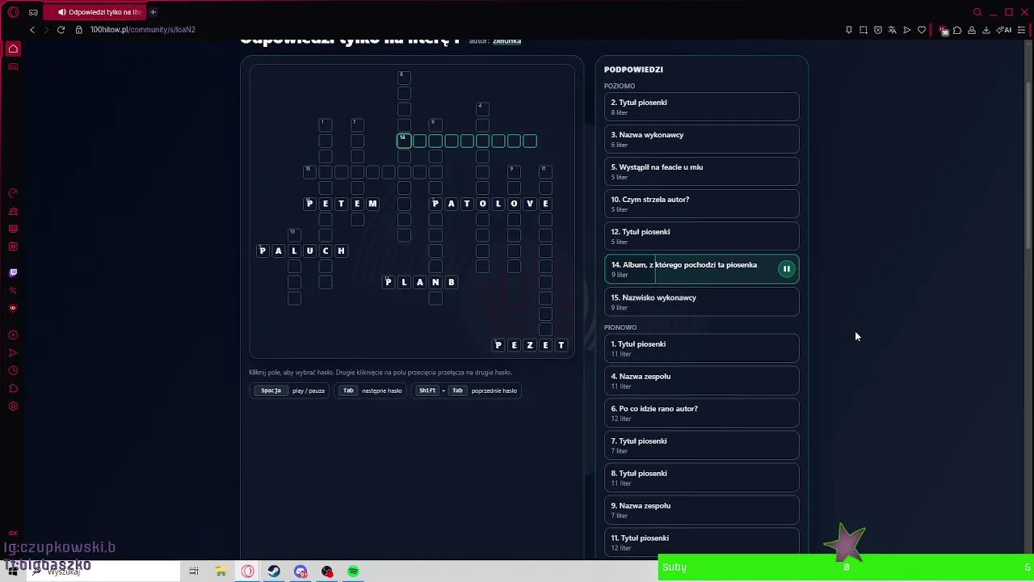
Task: Select clue 10. Czym strzela autor?
Action: (701, 204)
